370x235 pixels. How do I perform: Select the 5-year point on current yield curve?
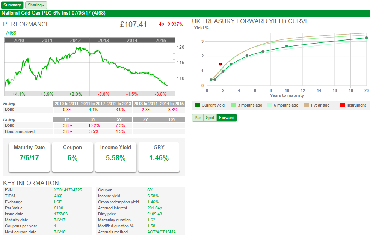click(247, 56)
